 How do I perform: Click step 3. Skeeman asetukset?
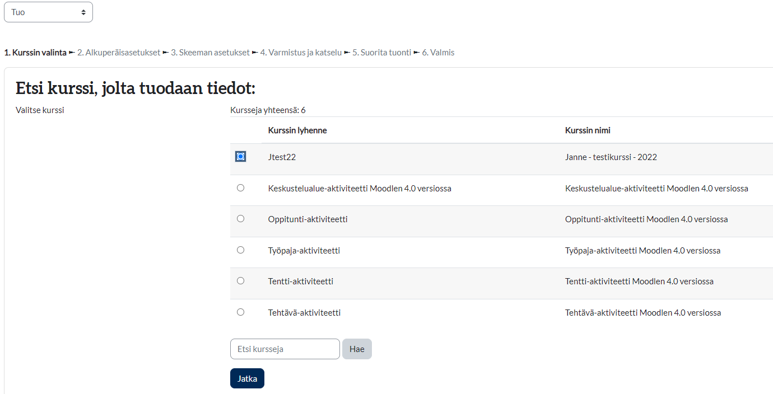point(210,53)
